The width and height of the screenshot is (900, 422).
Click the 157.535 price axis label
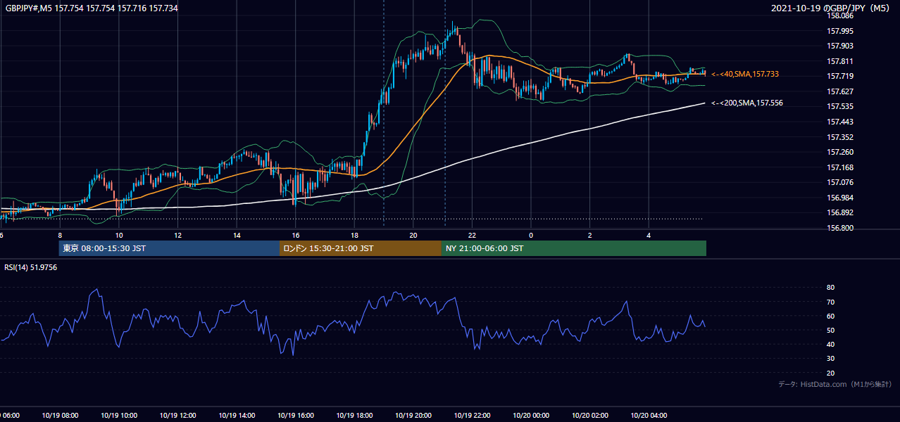coord(841,107)
